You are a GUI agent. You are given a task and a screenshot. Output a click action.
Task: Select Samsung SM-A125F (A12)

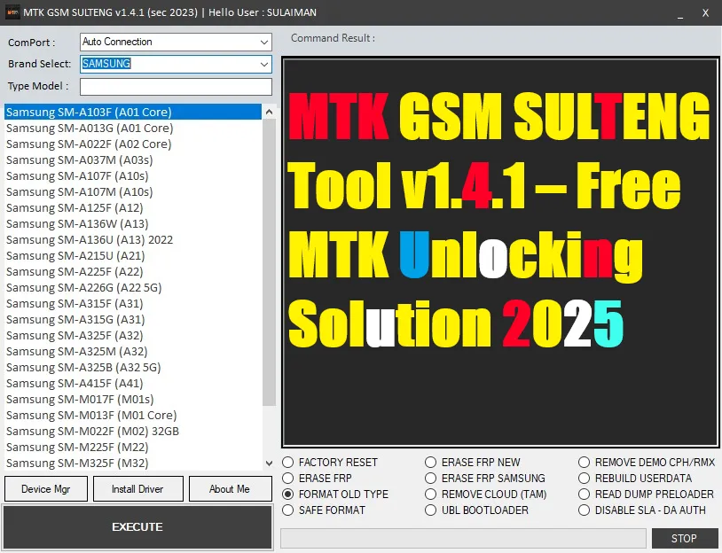pos(133,208)
